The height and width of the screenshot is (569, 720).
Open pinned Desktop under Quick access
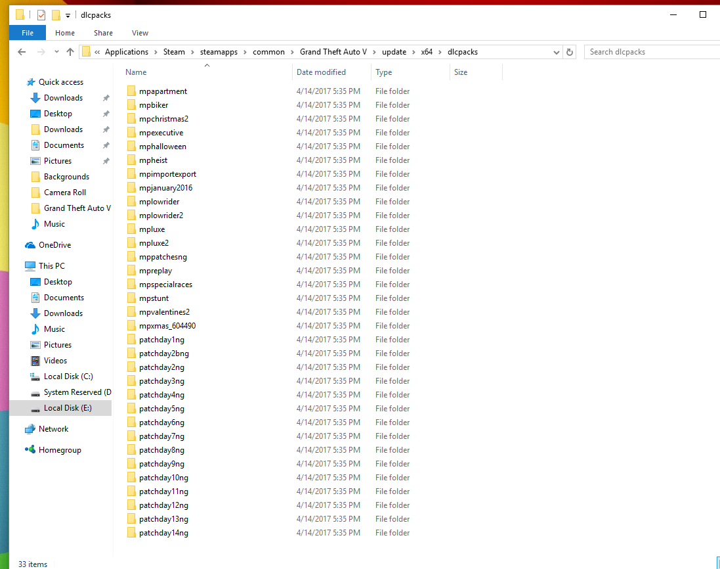[58, 114]
